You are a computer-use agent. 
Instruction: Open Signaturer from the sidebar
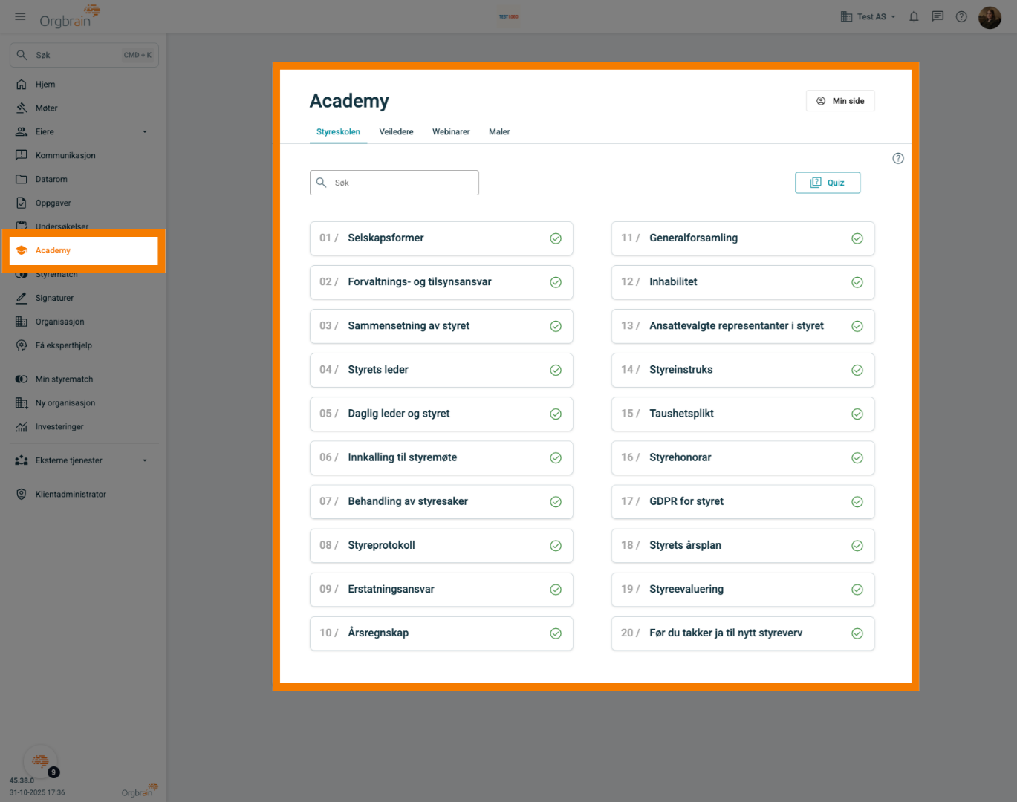(x=54, y=298)
